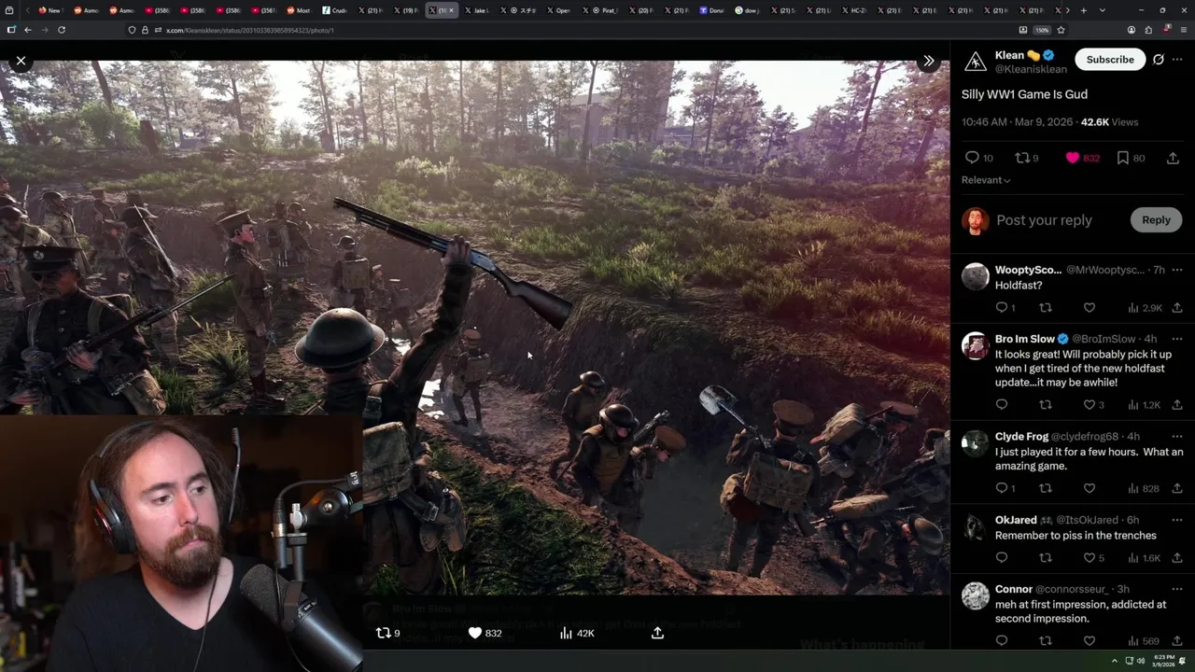View analytics on Clyde Frog's reply (828)
1195x672 pixels.
pyautogui.click(x=1145, y=488)
